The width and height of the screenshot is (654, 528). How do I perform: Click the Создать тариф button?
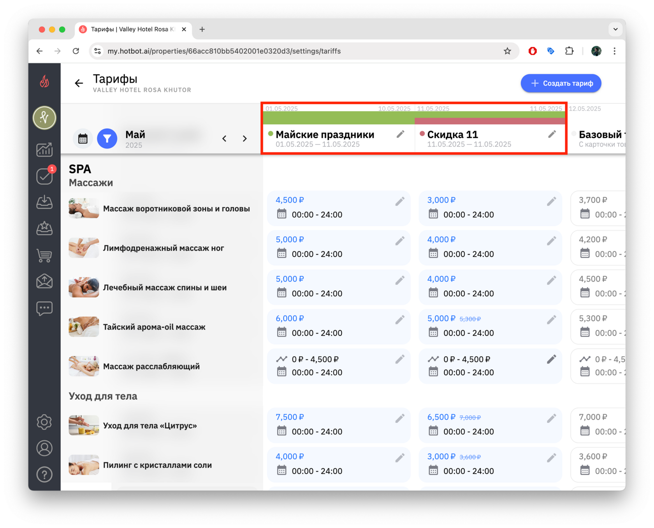pyautogui.click(x=561, y=83)
